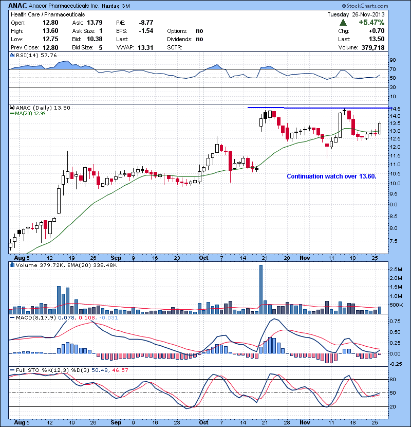This screenshot has height=427, width=411.
Task: Click the Prev Close value 12.80
Action: coord(50,48)
